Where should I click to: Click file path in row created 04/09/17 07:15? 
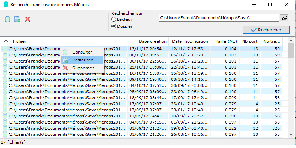point(67,122)
